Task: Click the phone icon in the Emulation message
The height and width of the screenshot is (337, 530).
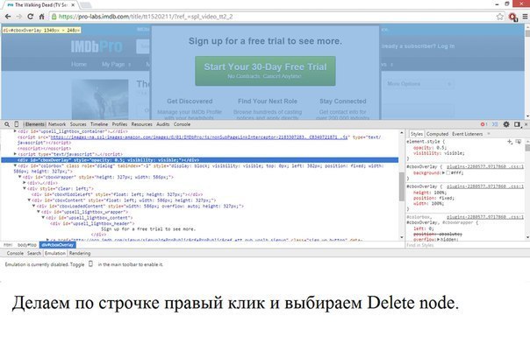Action: tap(90, 263)
